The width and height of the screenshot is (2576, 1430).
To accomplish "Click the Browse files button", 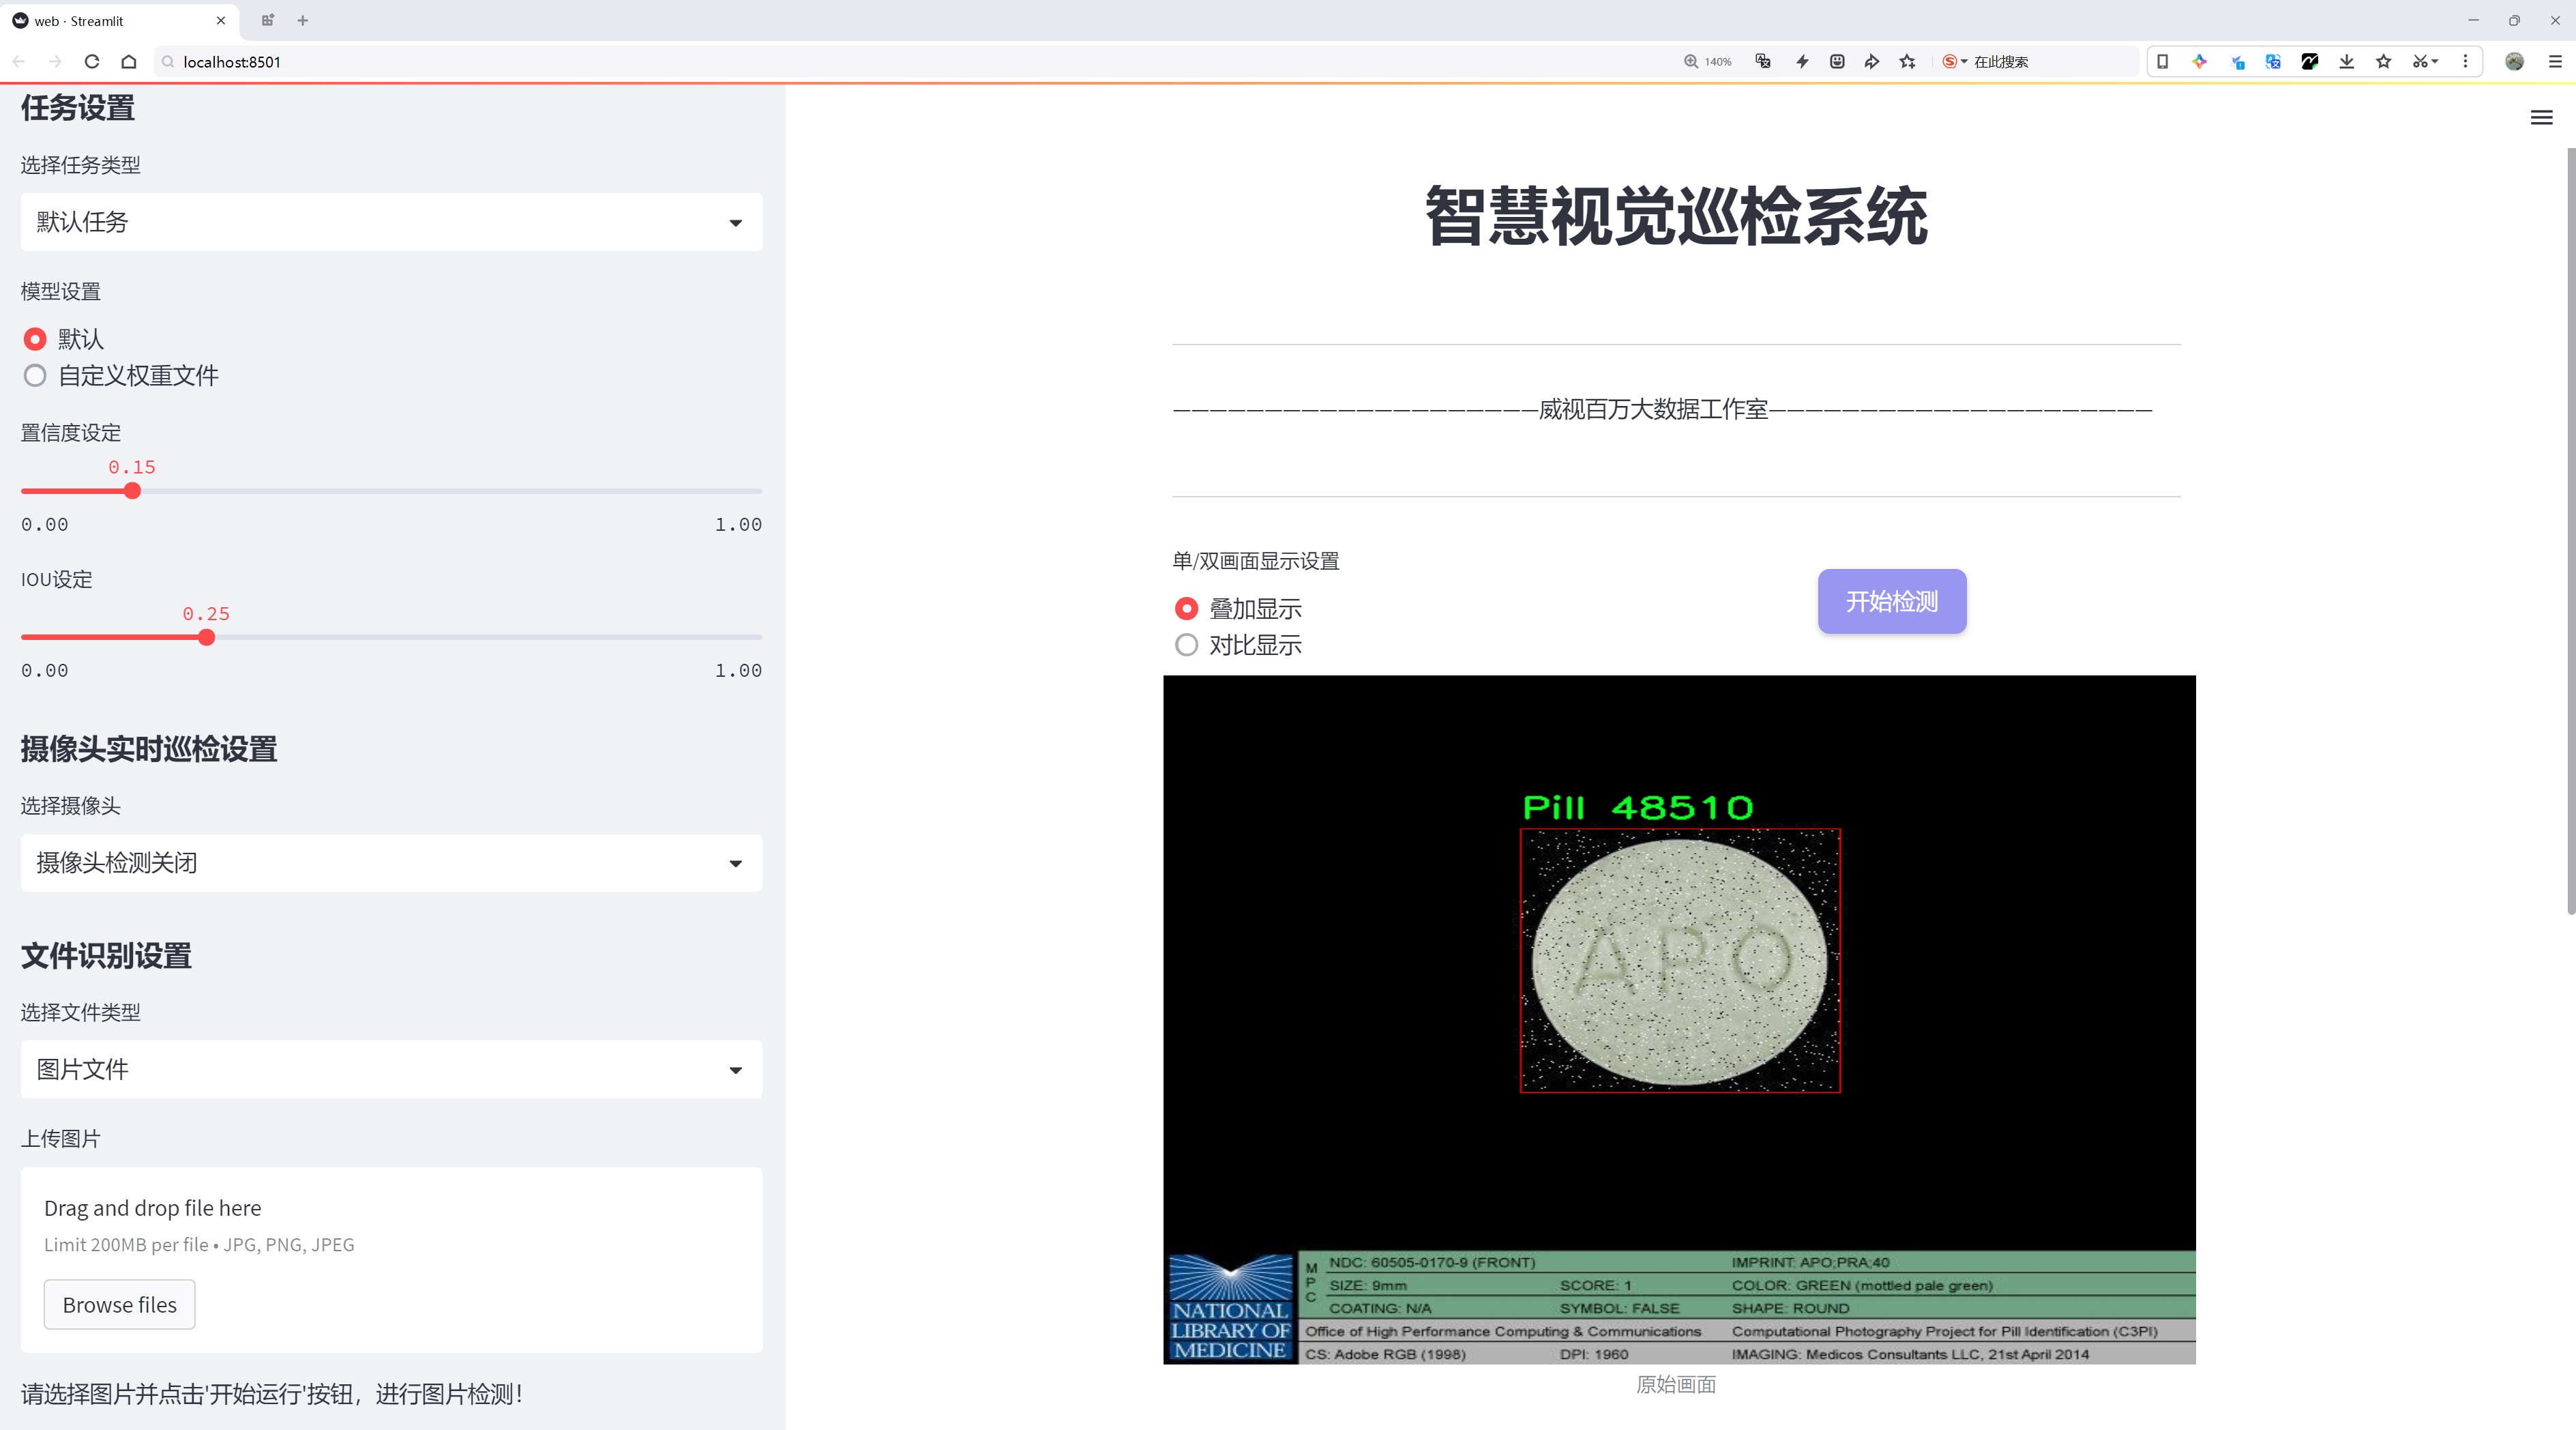I will coord(119,1305).
